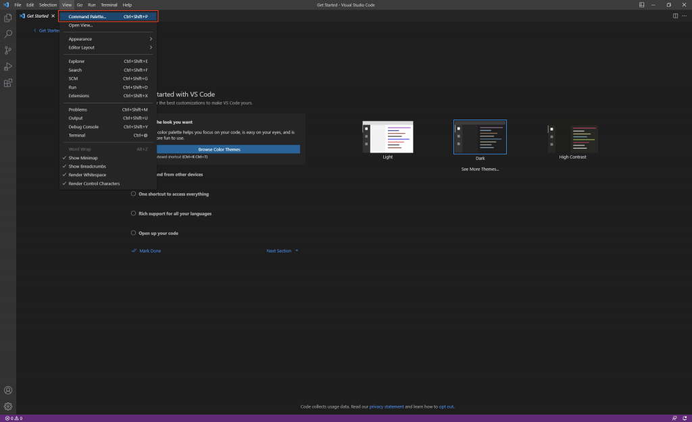This screenshot has width=692, height=422.
Task: Pick the Light theme thumbnail
Action: 387,136
